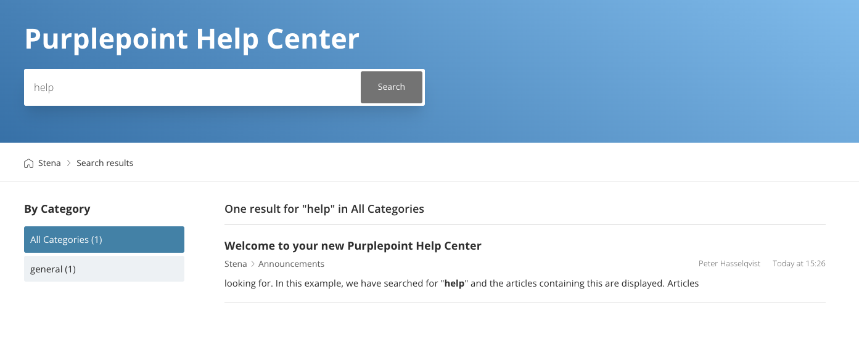Click the bold "help" keyword in snippet
This screenshot has height=337, width=859.
[454, 283]
